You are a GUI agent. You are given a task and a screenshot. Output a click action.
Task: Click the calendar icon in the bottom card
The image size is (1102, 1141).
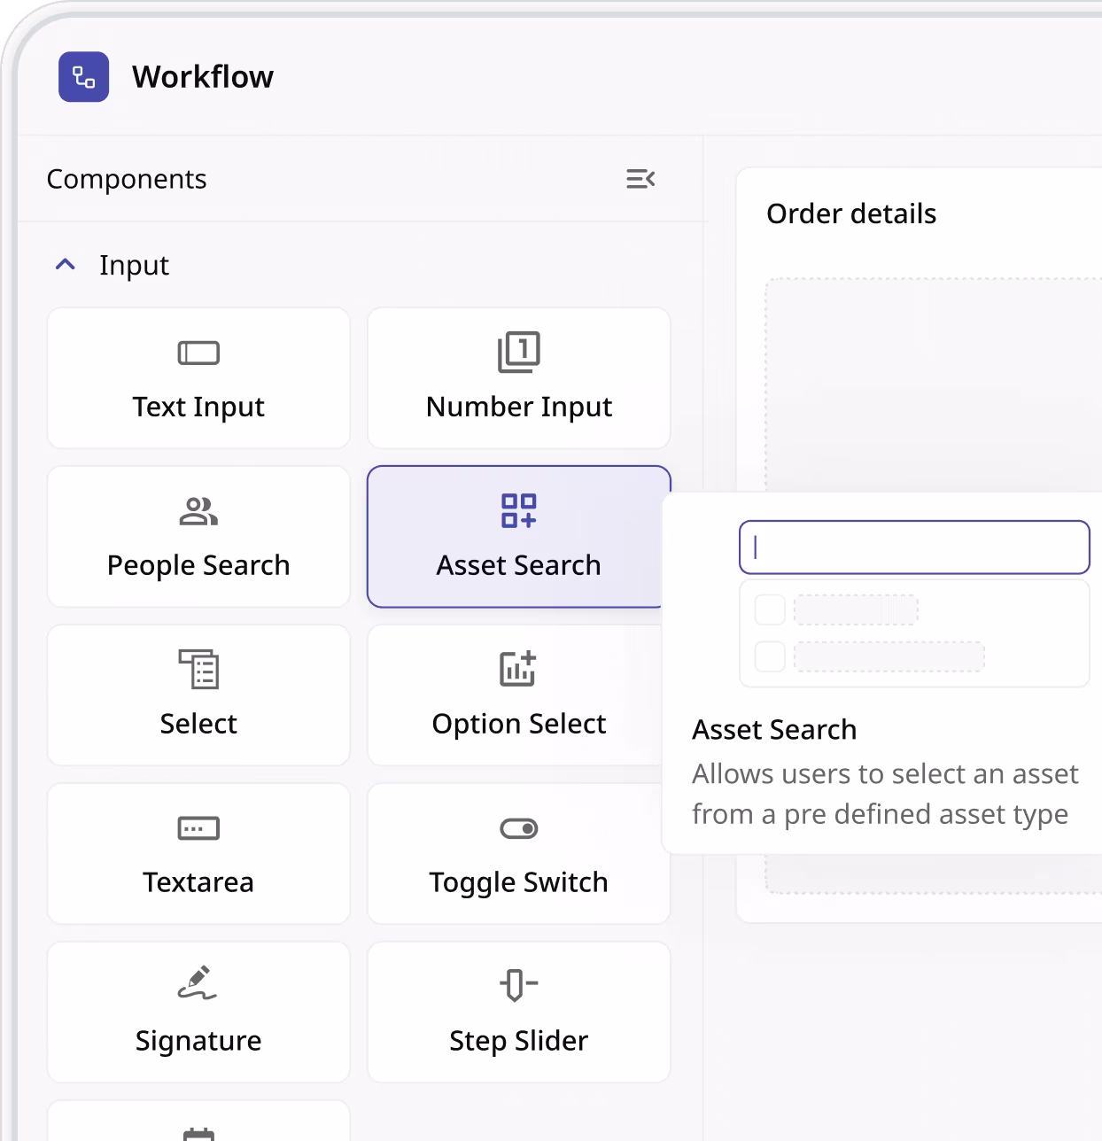point(198,1134)
